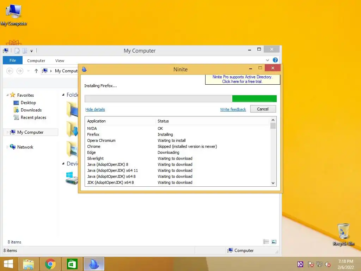Click the Application column header
Viewport: 361px width, 271px height.
click(121, 121)
